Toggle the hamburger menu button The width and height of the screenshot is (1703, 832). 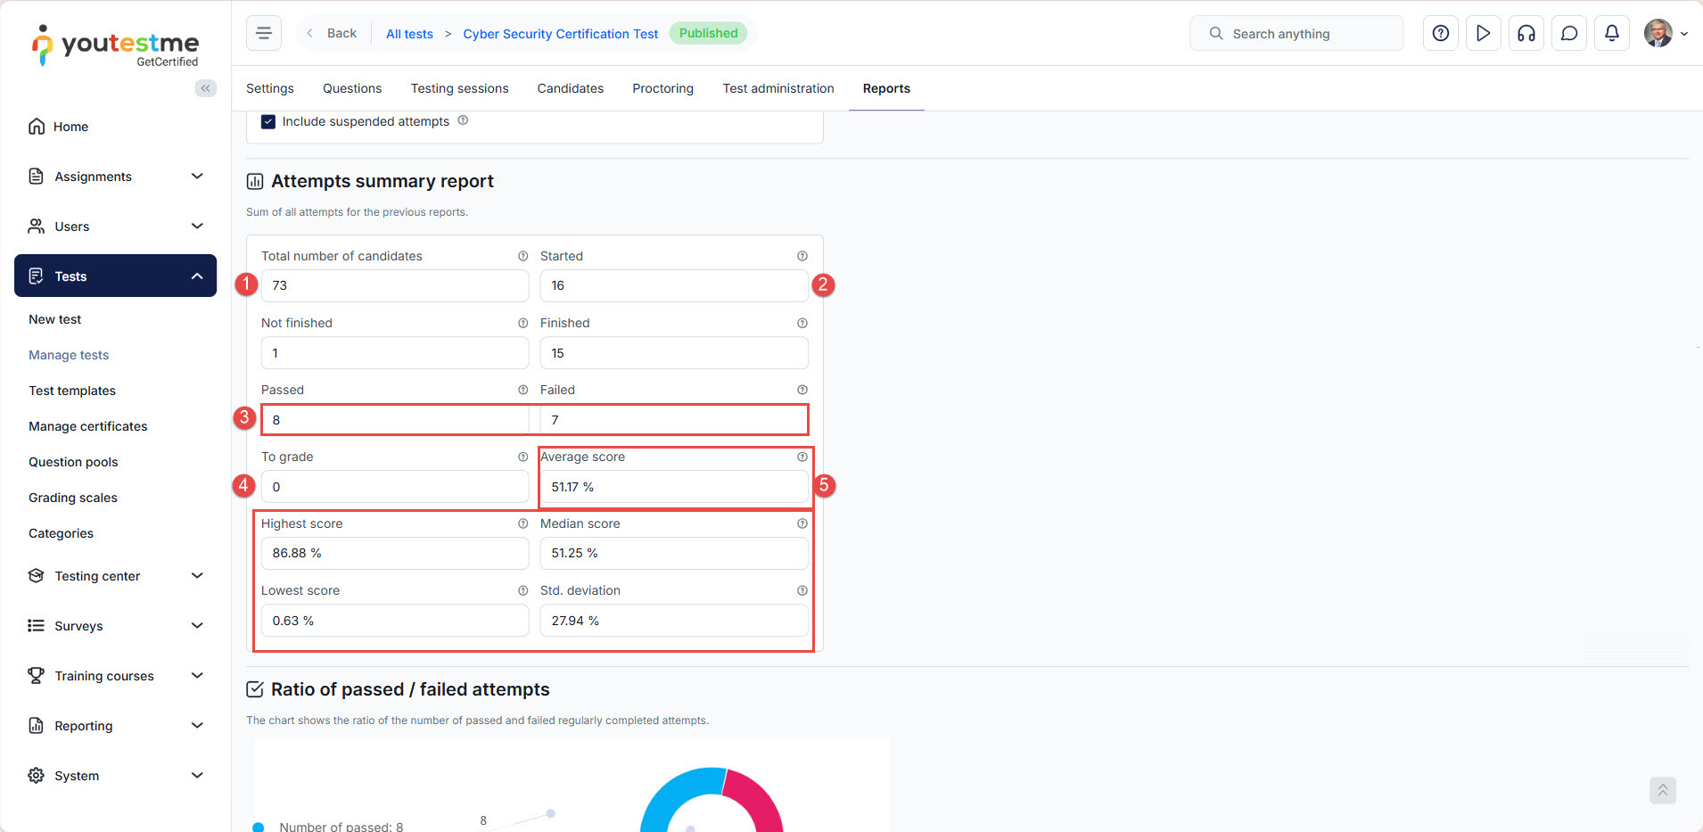(x=264, y=33)
